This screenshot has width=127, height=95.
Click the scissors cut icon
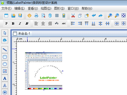pyautogui.click(x=73, y=15)
